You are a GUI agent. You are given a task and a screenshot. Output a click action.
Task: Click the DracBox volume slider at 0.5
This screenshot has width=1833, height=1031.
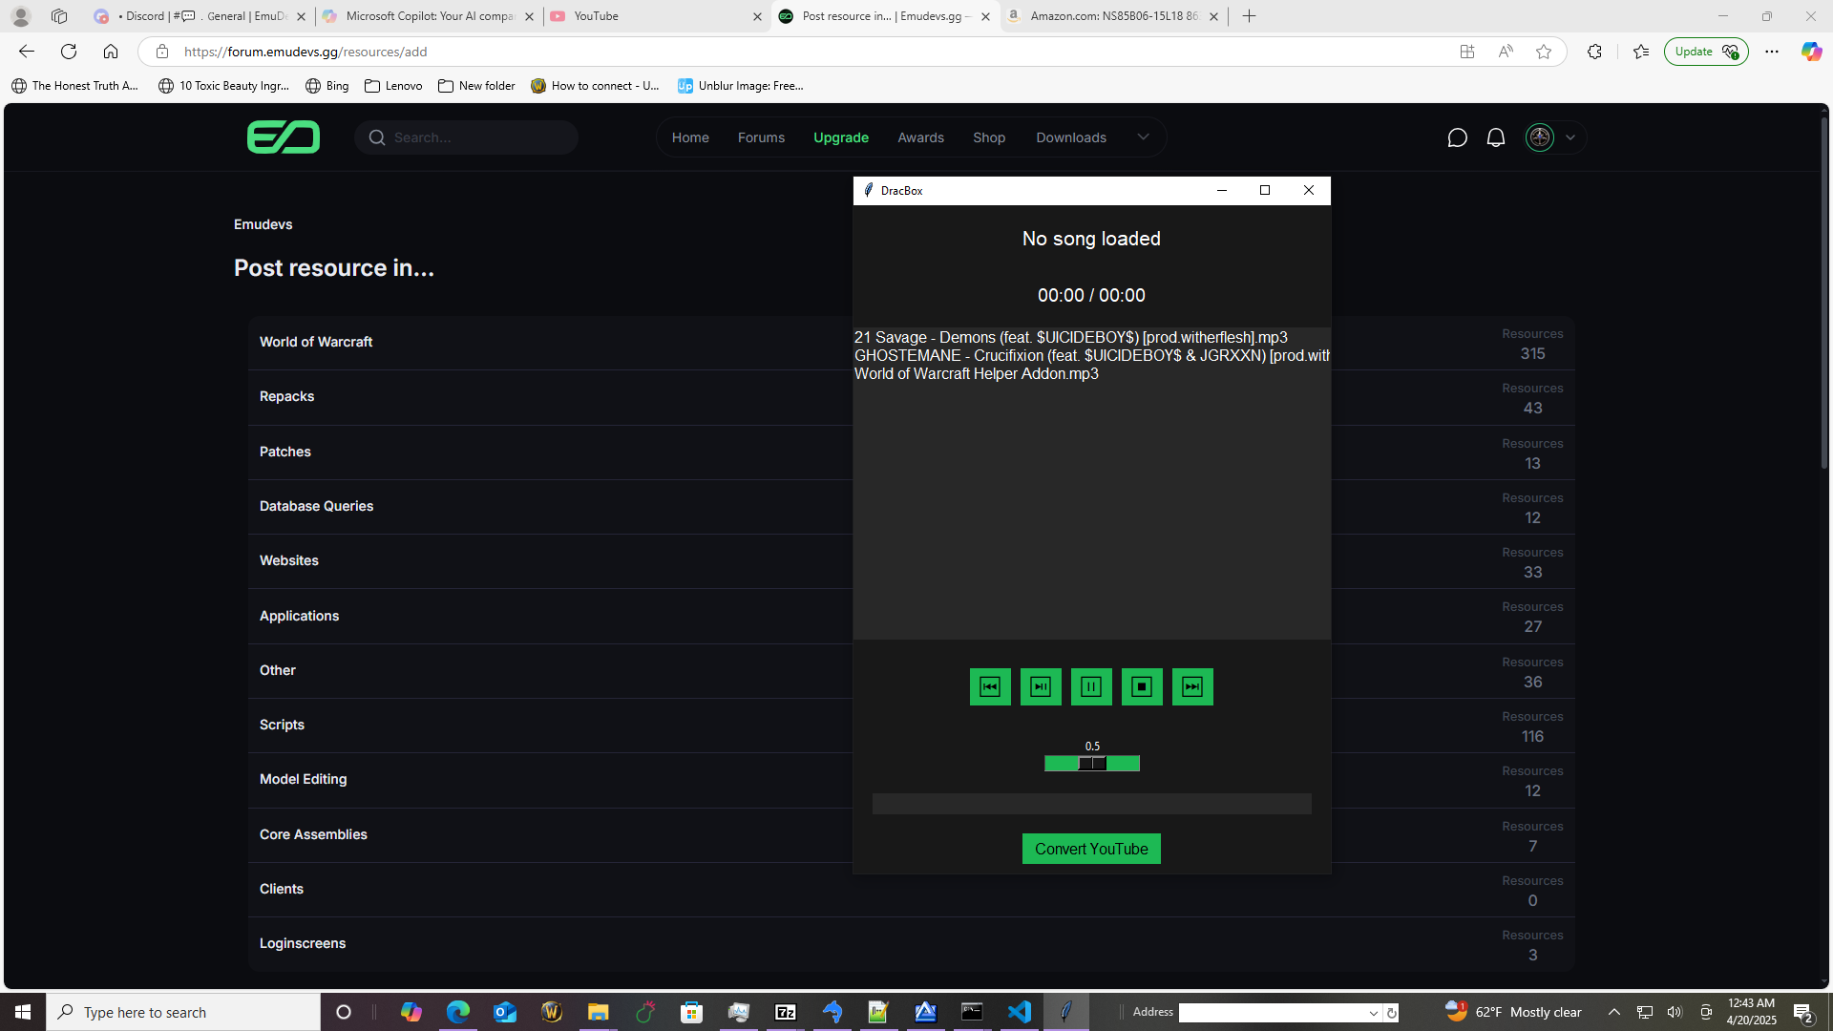click(1092, 763)
